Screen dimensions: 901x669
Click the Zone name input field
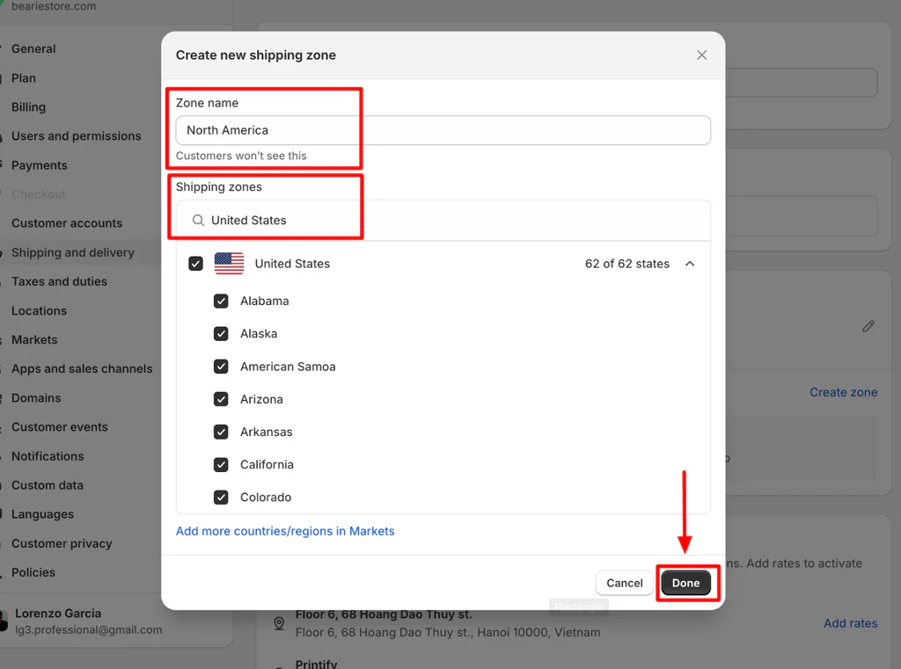tap(443, 130)
